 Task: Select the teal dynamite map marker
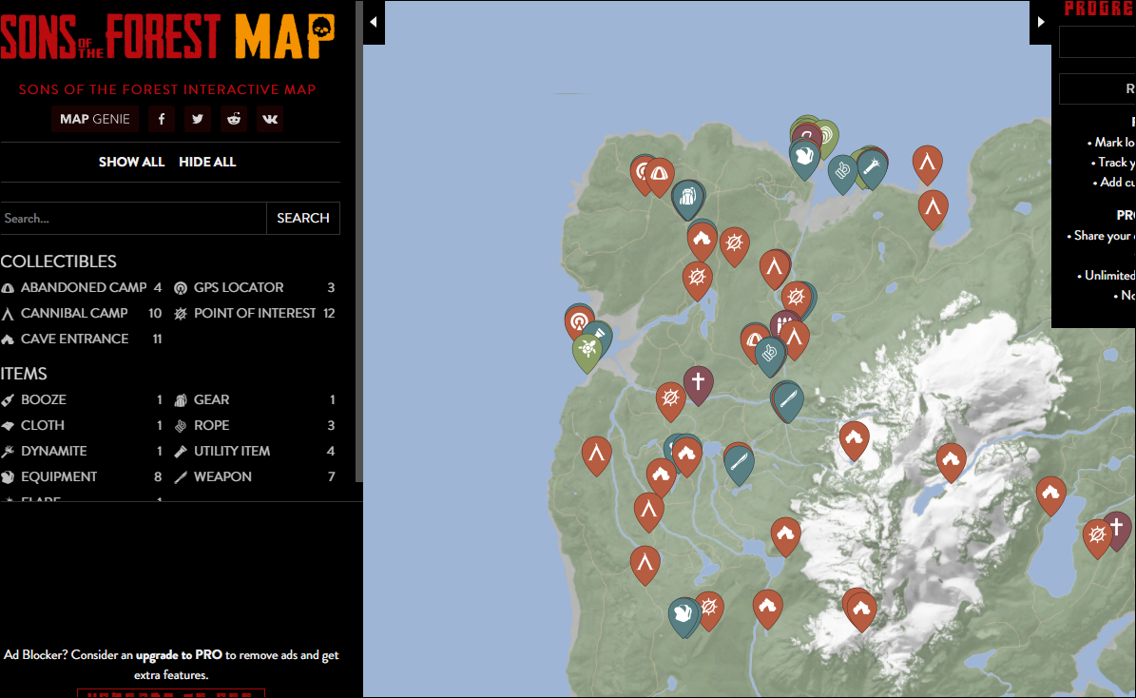pos(873,168)
